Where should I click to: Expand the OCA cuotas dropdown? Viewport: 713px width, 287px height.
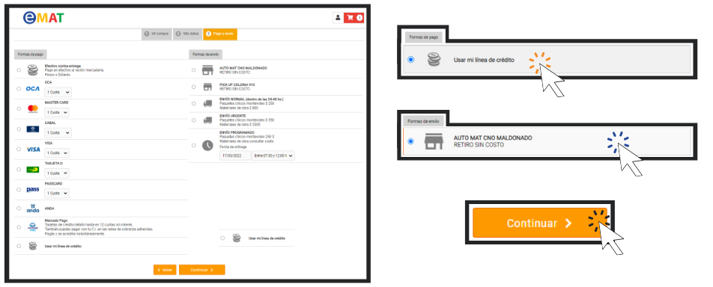pos(58,92)
